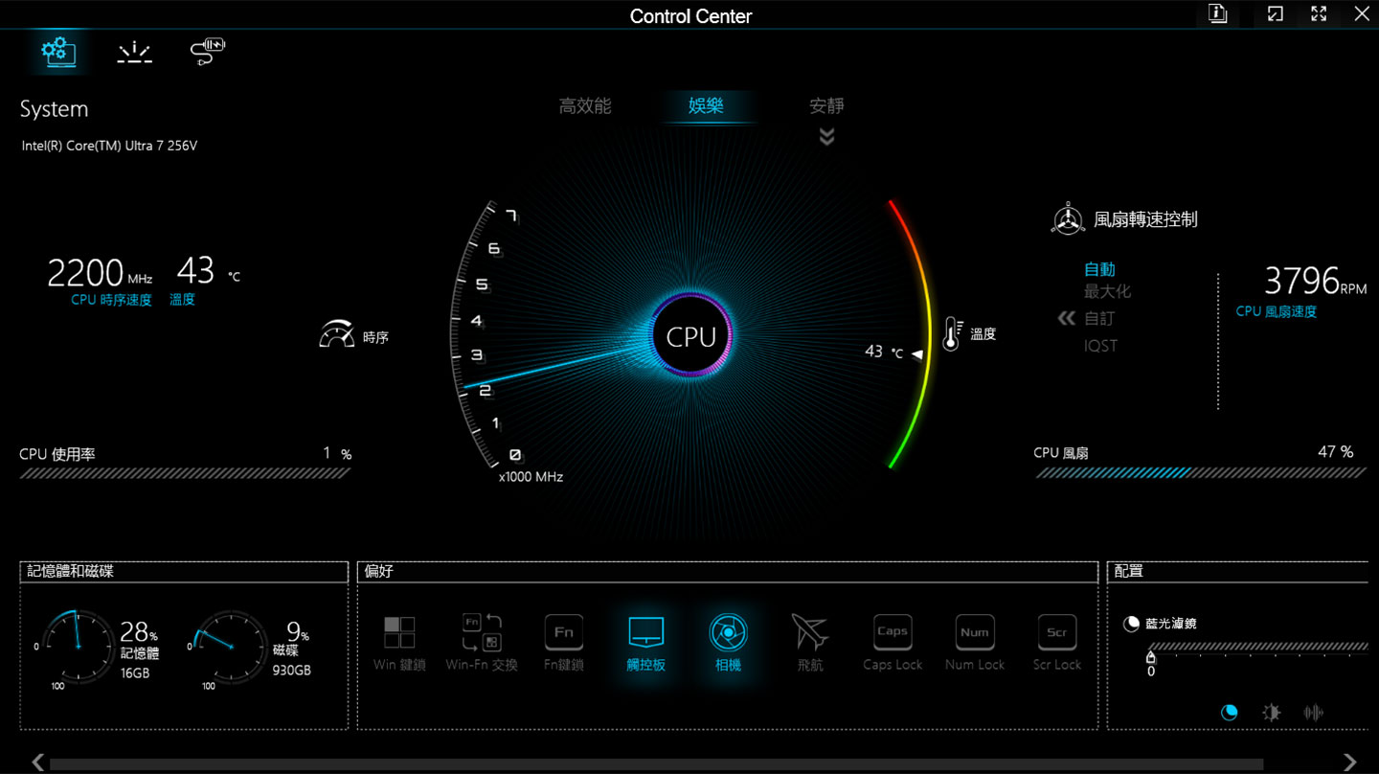The width and height of the screenshot is (1379, 774).
Task: Select the sound wave icon in 配置
Action: coord(1313,712)
